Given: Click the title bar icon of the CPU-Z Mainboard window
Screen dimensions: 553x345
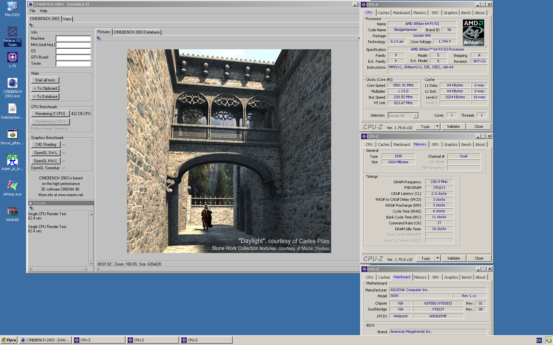Looking at the screenshot, I should (364, 269).
